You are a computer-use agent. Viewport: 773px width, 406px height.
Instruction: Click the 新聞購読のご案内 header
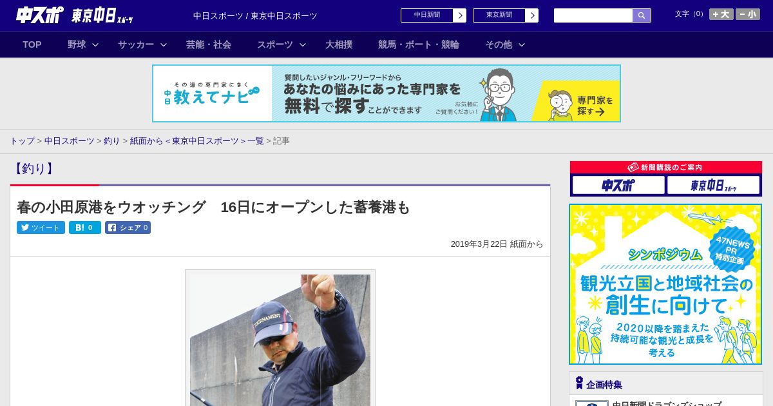pos(666,168)
